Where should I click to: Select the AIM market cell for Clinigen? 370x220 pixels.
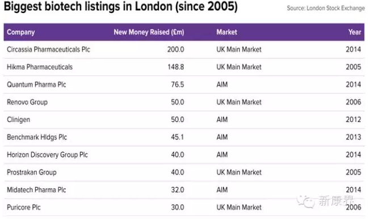coord(222,120)
